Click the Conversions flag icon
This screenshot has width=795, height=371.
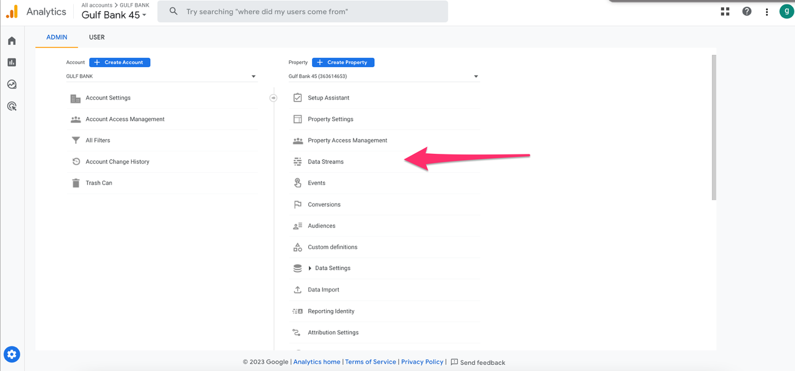click(298, 204)
